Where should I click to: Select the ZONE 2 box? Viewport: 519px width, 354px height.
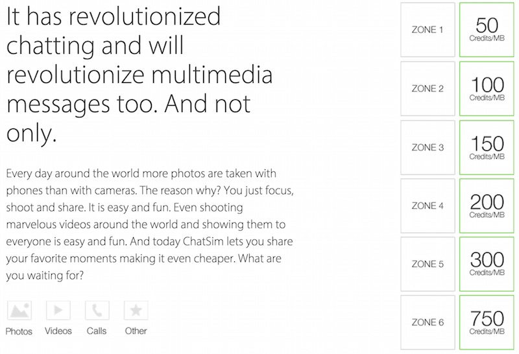[428, 89]
